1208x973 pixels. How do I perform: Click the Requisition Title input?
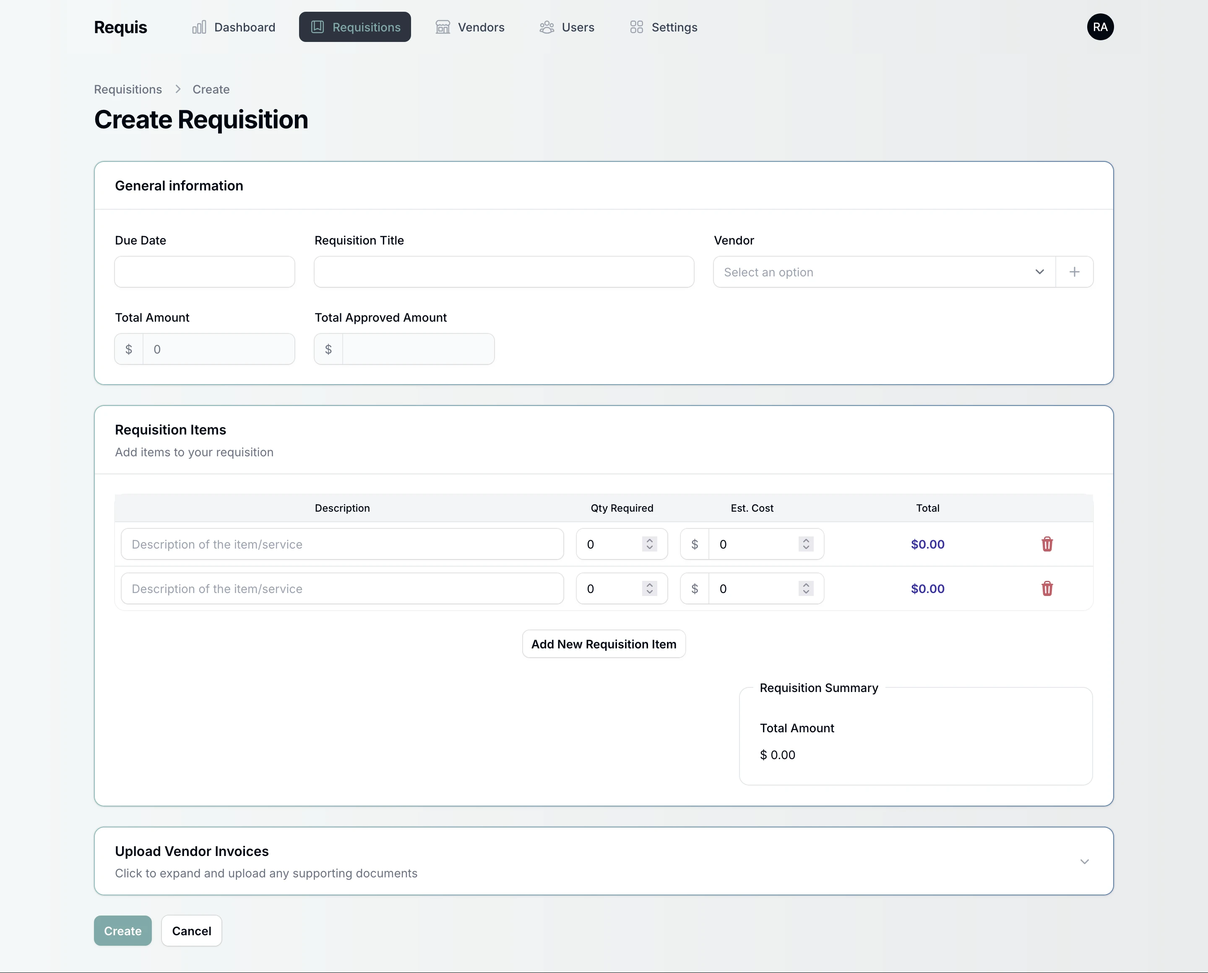point(504,272)
